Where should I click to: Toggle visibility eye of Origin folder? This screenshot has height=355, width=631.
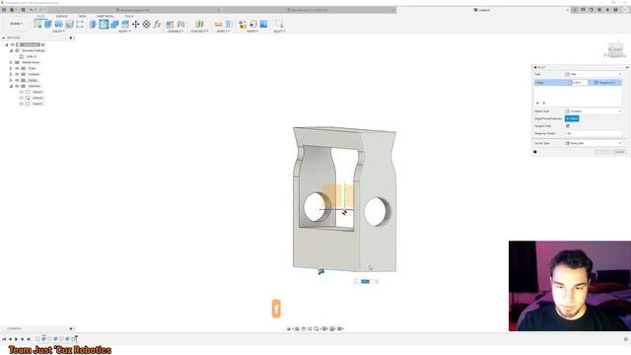pos(17,68)
